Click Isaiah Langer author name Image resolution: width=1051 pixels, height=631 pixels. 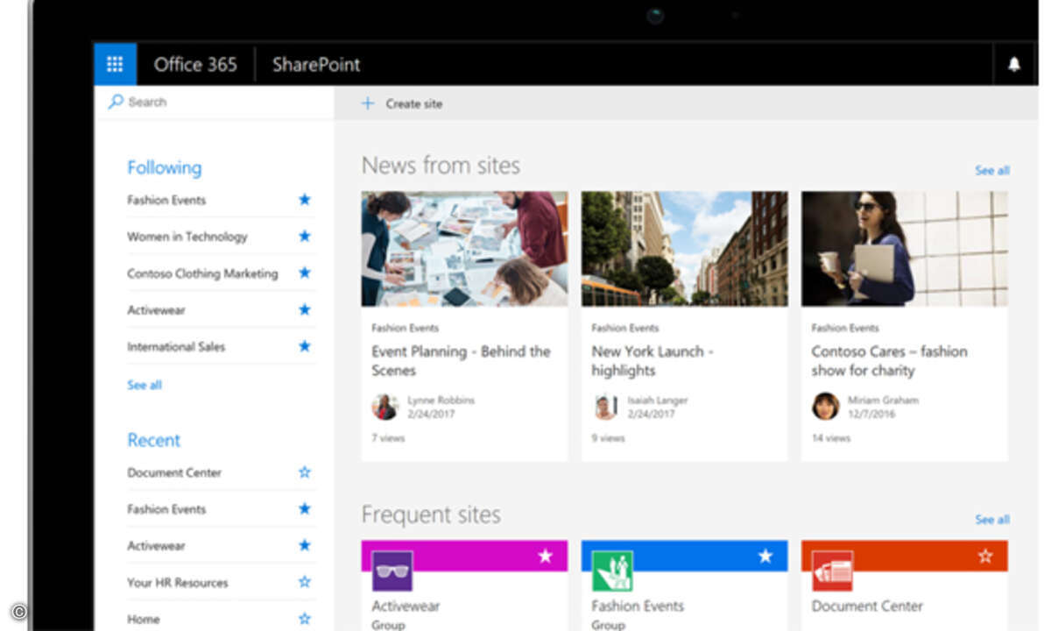point(658,401)
